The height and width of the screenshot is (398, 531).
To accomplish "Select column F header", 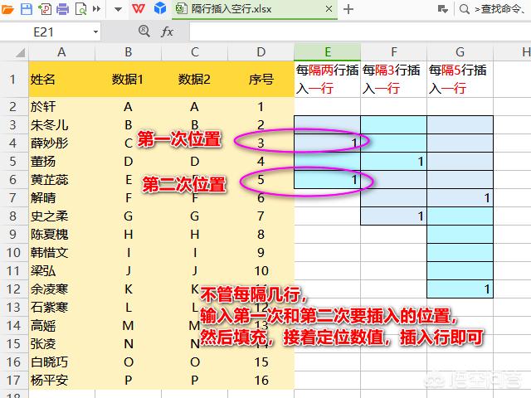I will [x=393, y=52].
